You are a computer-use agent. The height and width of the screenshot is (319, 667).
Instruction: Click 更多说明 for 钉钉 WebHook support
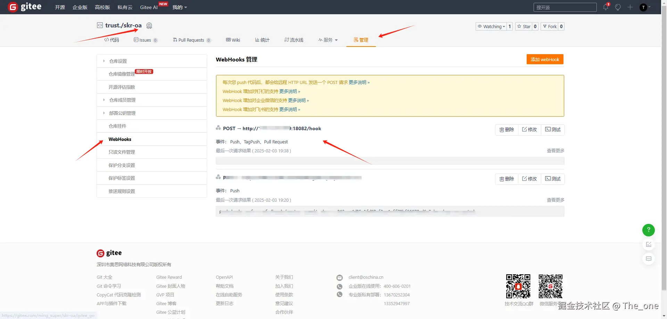(x=289, y=91)
